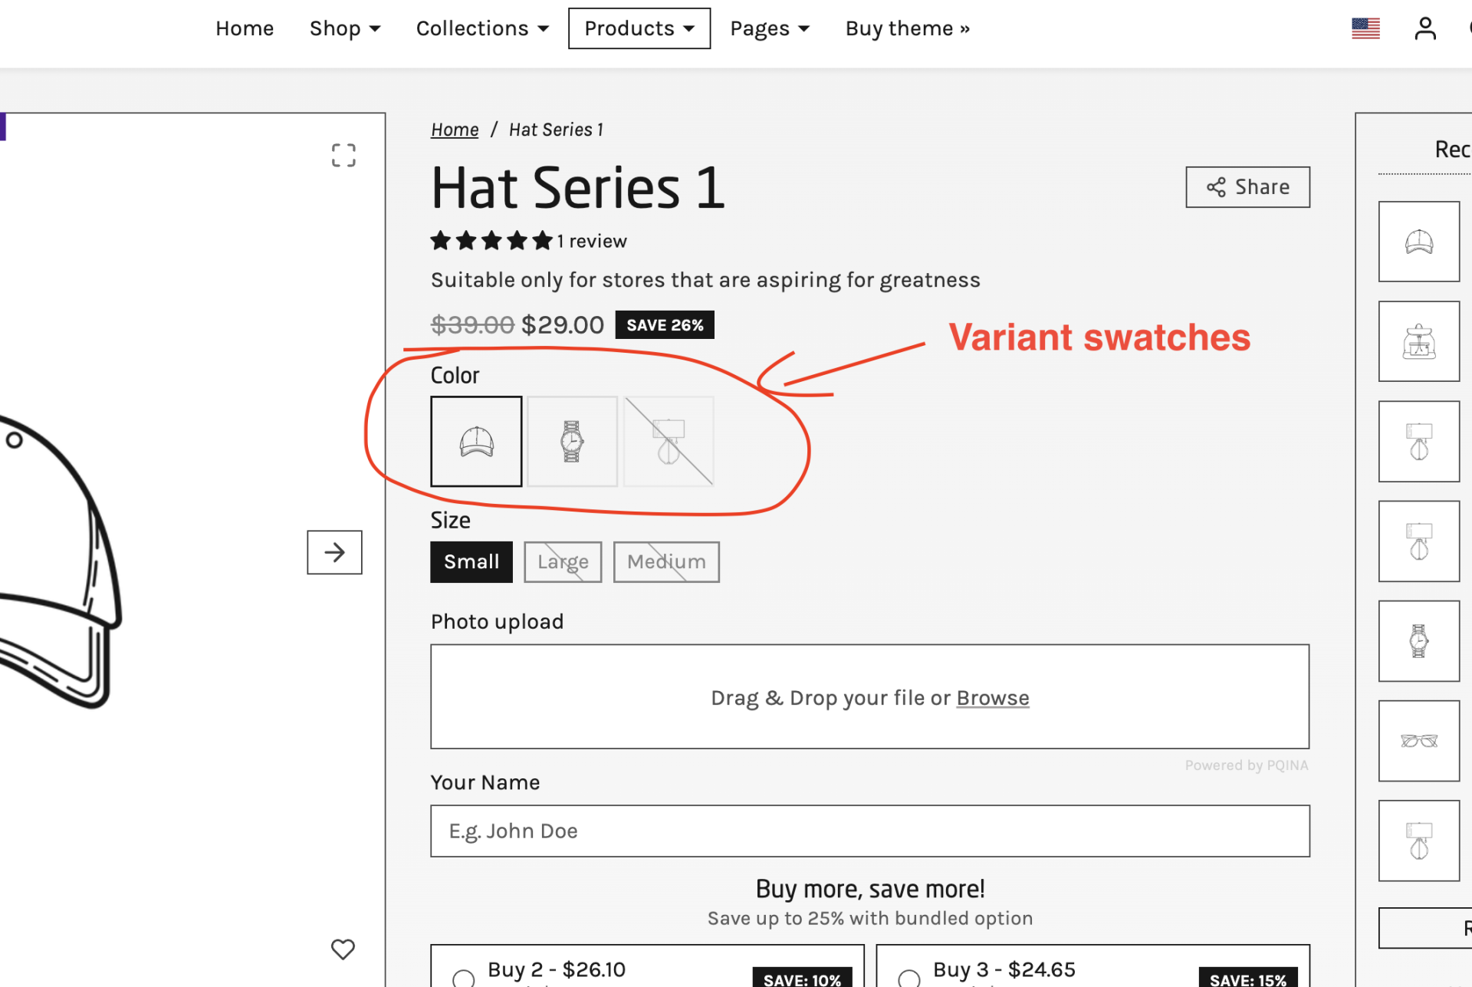
Task: Open the sunglasses product in sidebar
Action: click(x=1418, y=741)
